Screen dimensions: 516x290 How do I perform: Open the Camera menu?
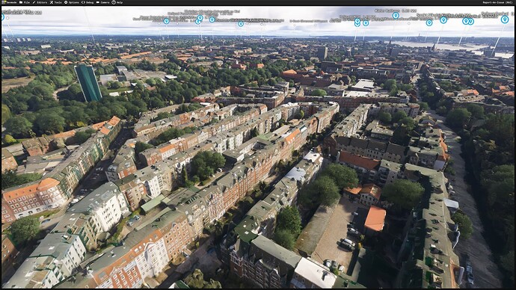click(x=102, y=2)
